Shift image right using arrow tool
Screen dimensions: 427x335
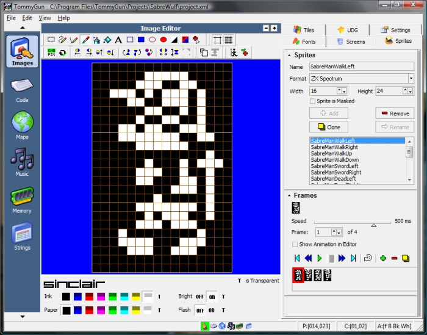(88, 52)
